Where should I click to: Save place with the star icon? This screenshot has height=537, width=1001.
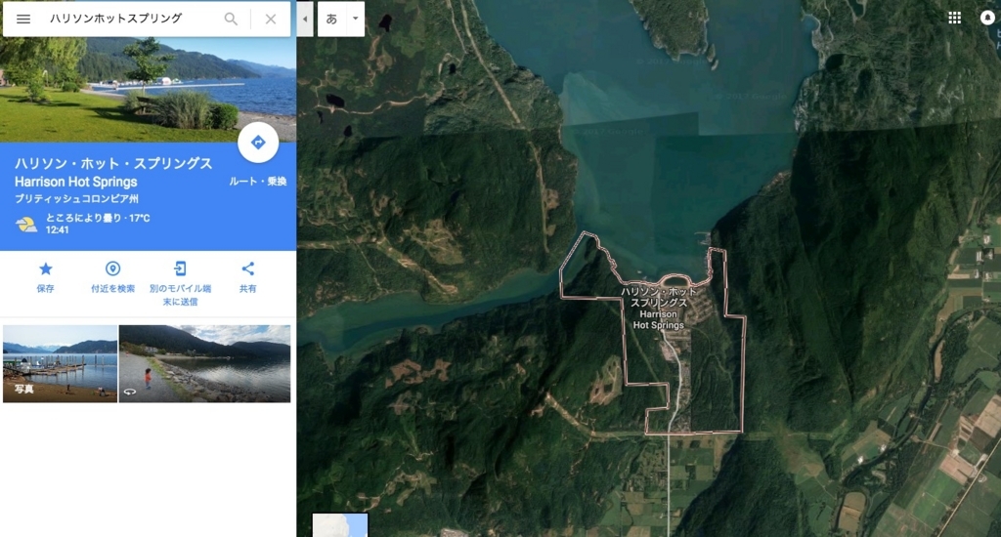(45, 269)
